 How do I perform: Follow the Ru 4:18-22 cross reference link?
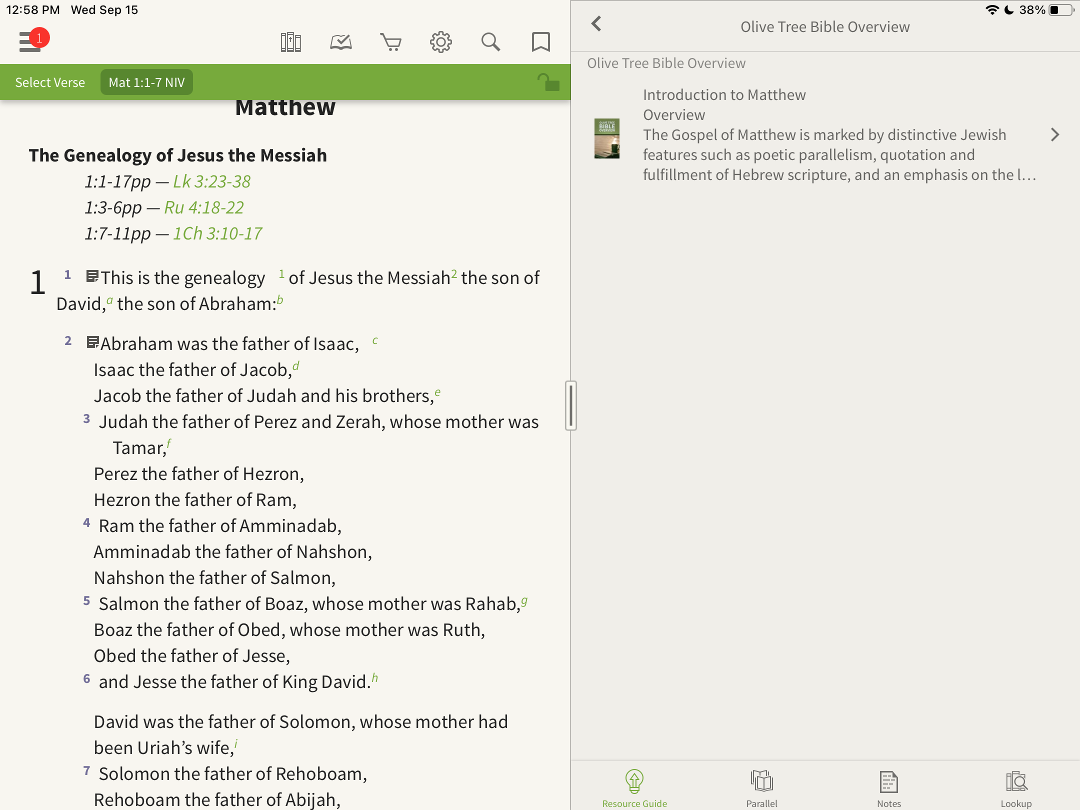[204, 207]
